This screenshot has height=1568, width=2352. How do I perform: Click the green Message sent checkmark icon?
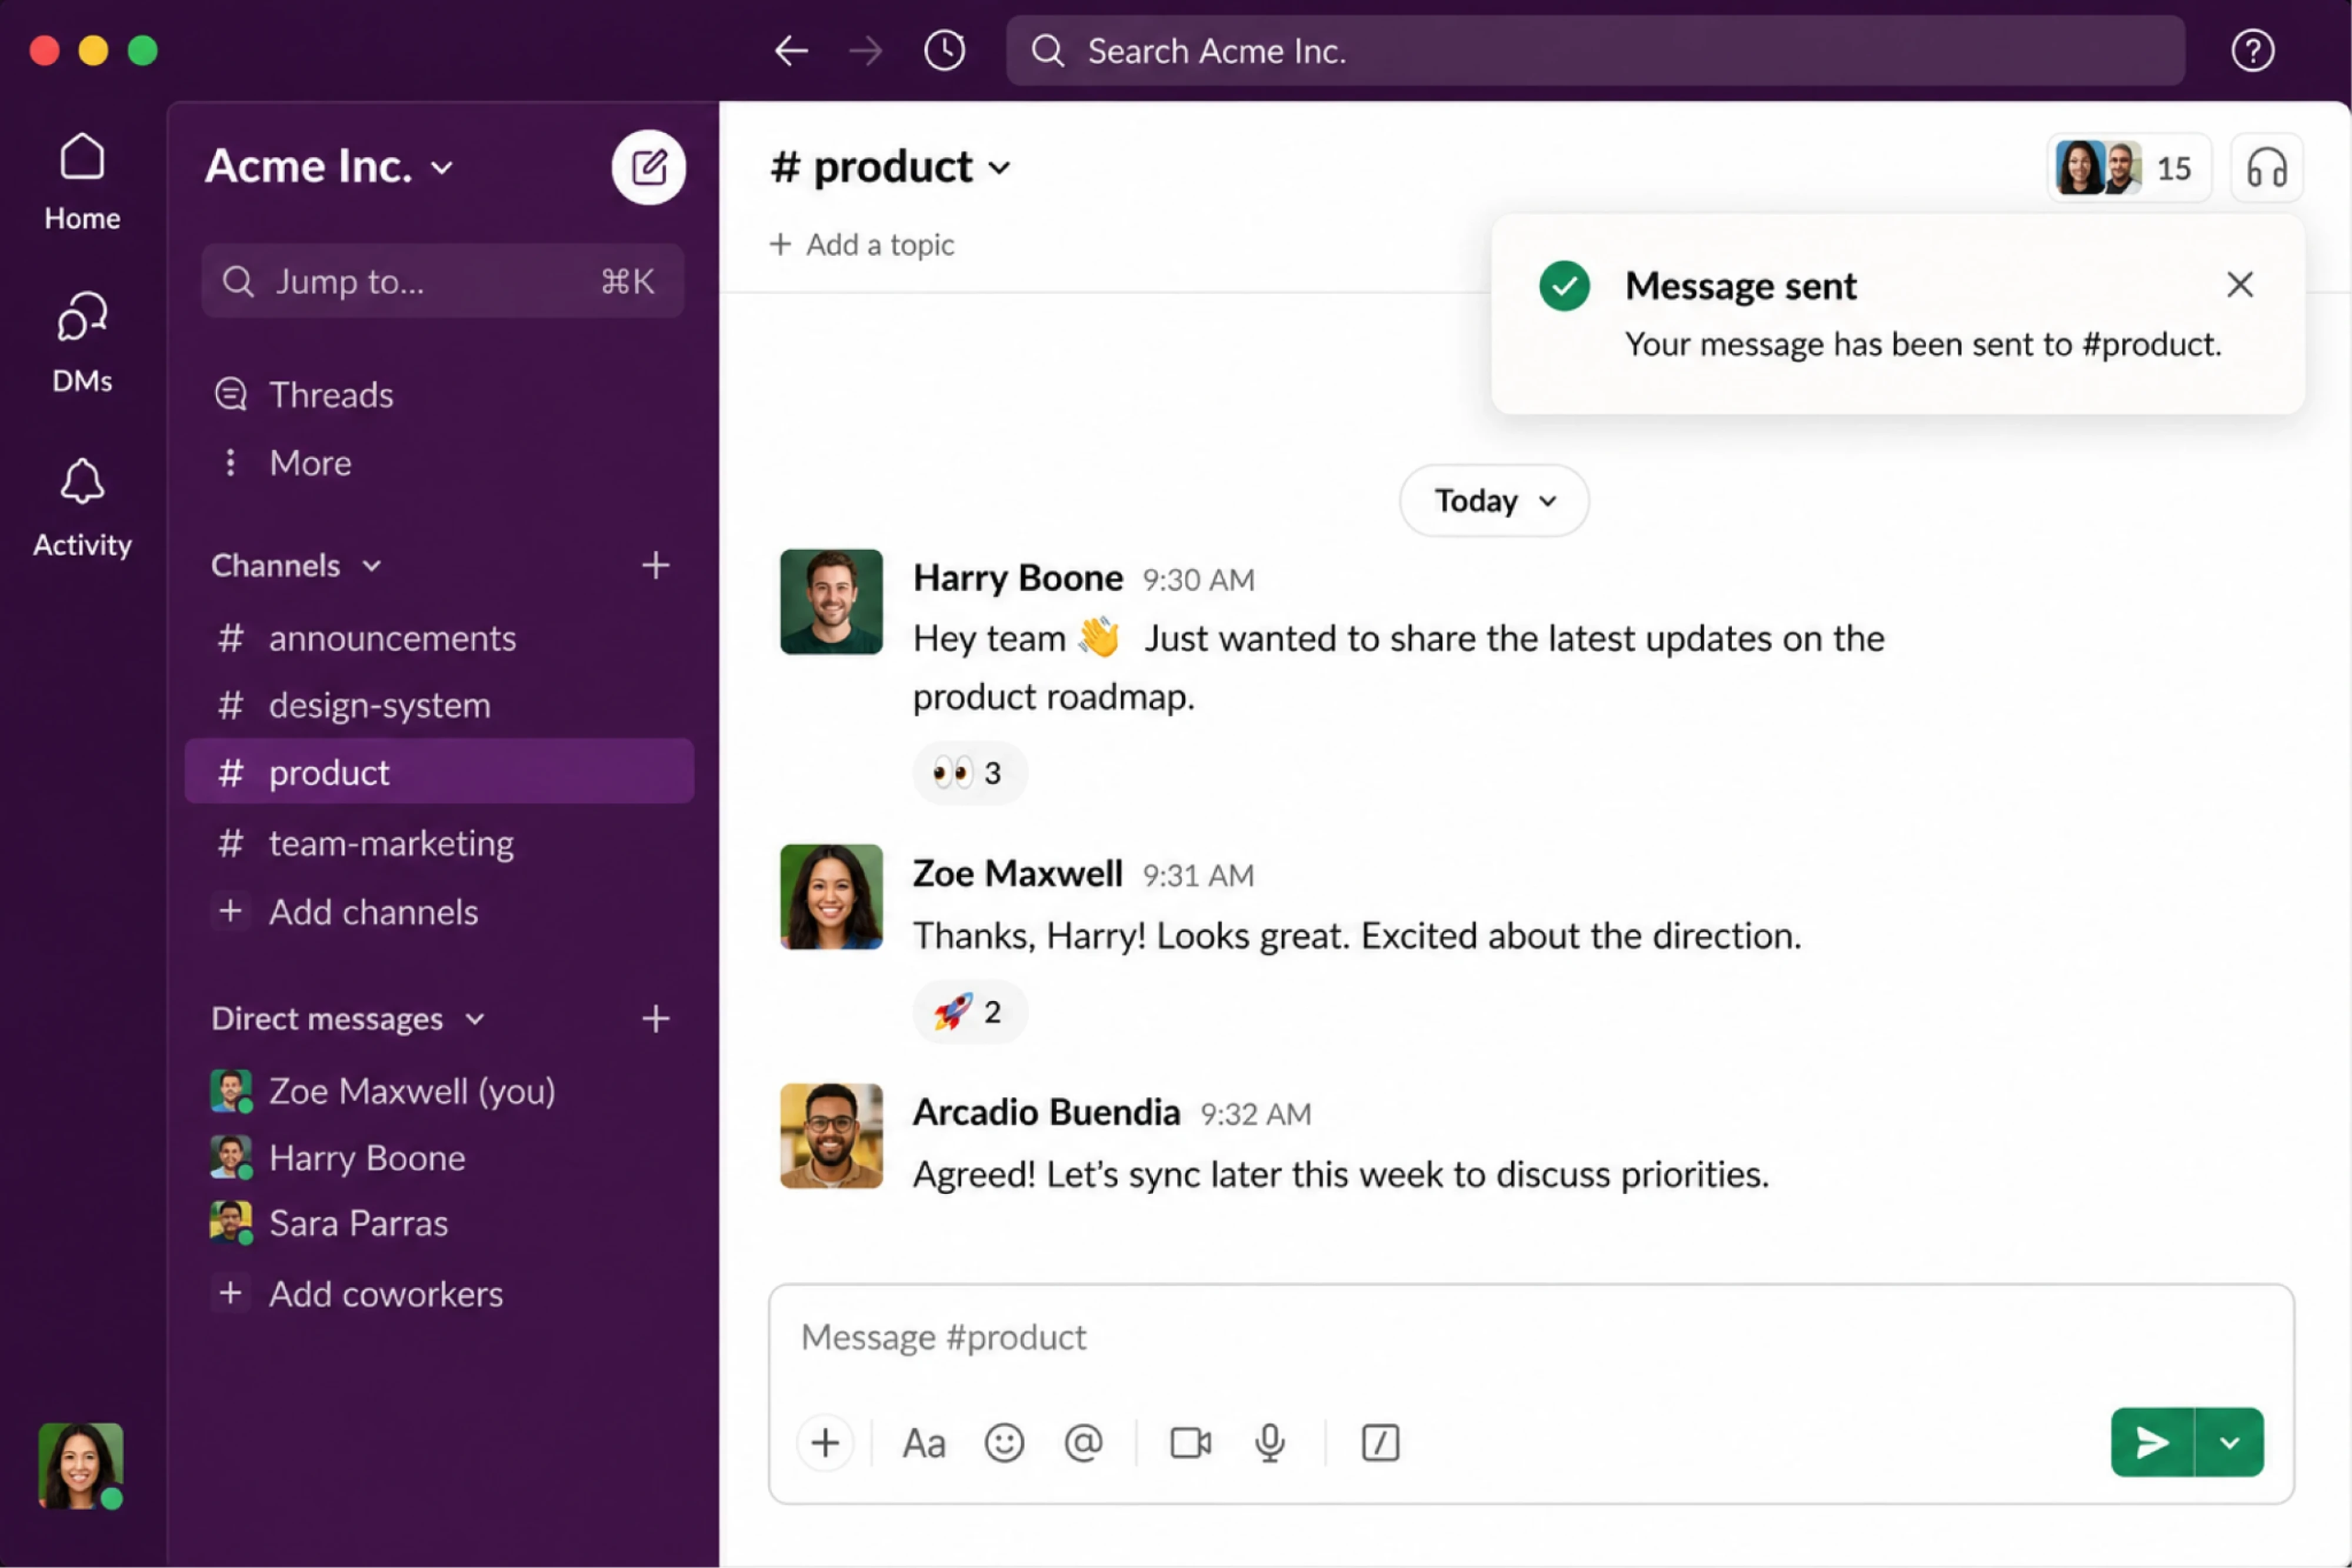pos(1565,286)
